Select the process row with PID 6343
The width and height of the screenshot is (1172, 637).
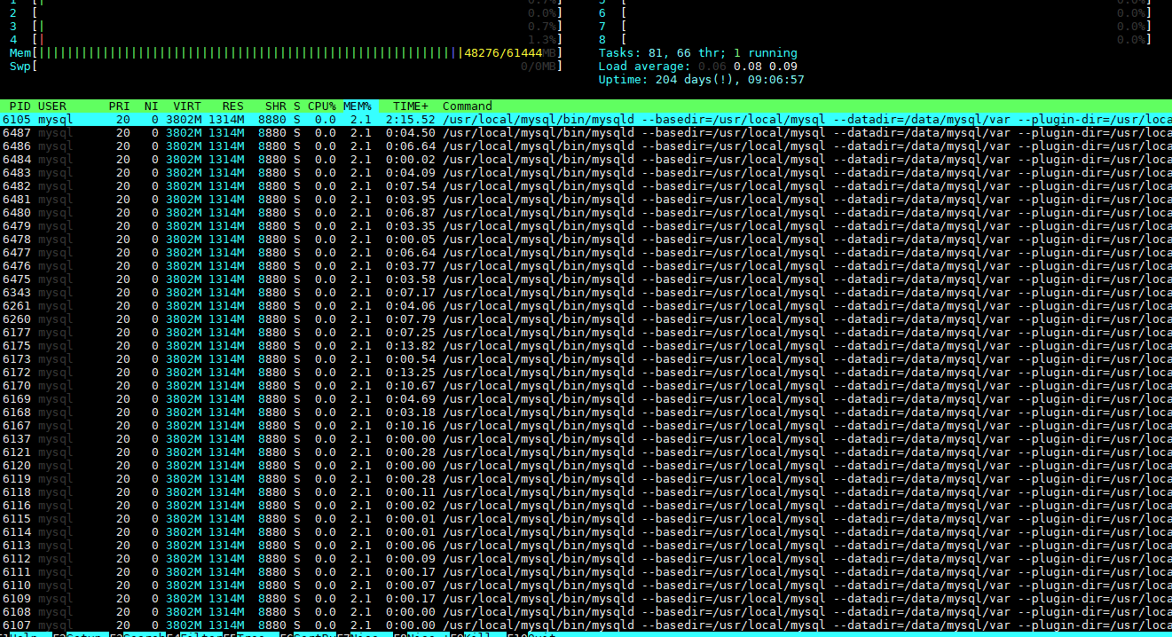(x=586, y=293)
